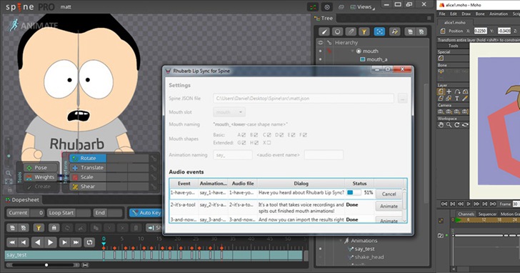Select the Moho Transform Layer tool

click(441, 91)
